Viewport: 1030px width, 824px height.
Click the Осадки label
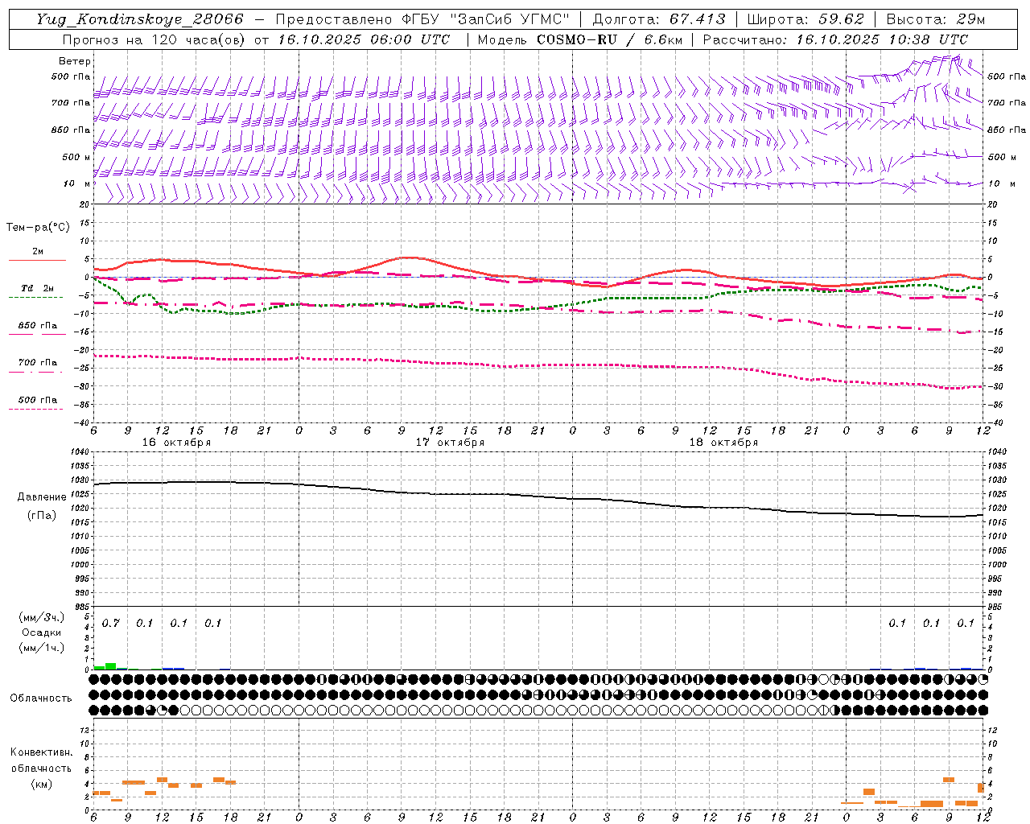[x=42, y=632]
